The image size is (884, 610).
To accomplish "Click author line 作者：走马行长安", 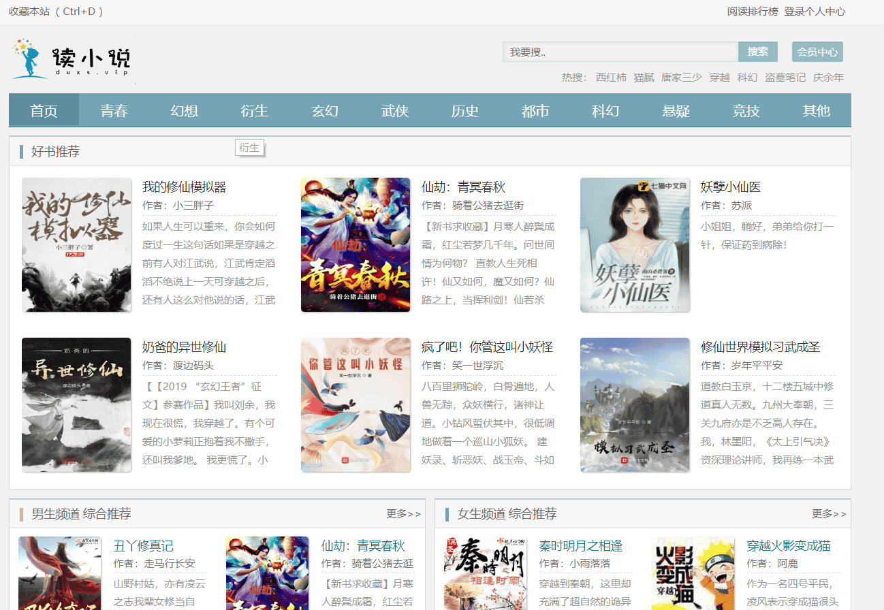I will [155, 564].
